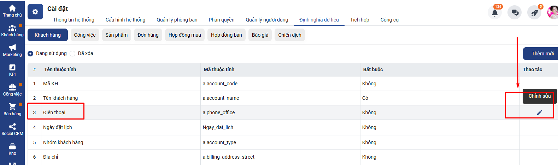Click the notification bell icon

tap(495, 13)
